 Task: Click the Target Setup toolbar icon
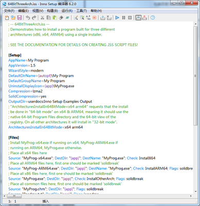click(138, 18)
